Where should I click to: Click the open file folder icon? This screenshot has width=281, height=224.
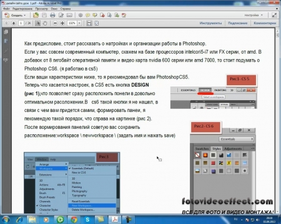tap(36, 15)
